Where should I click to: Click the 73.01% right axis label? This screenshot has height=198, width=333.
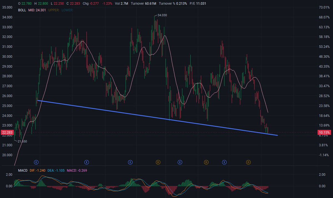[324, 7]
